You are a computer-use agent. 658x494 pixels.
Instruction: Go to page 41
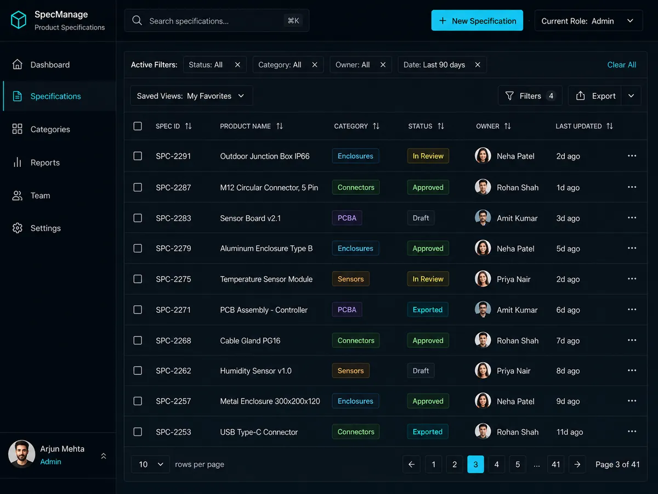click(555, 464)
